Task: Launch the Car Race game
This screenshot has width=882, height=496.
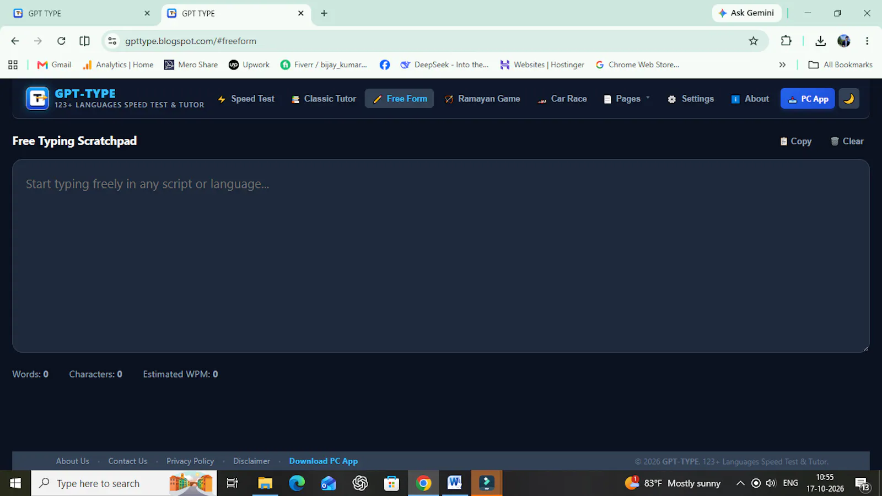Action: (562, 99)
